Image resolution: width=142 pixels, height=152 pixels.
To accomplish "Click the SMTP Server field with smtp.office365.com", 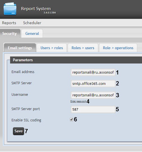I will [x=93, y=83].
